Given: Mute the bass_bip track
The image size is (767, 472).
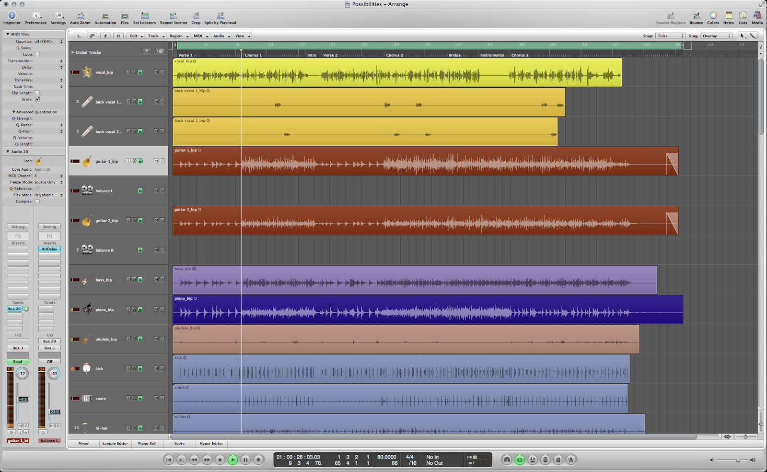Looking at the screenshot, I should tap(155, 280).
